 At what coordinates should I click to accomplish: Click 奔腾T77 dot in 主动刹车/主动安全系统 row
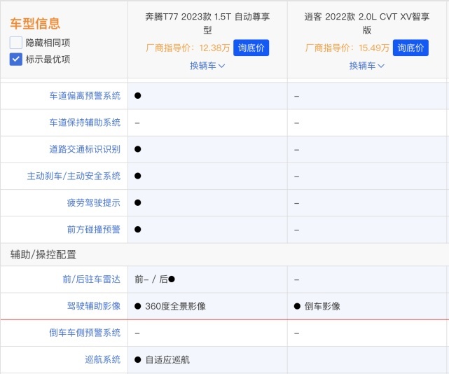coord(138,176)
